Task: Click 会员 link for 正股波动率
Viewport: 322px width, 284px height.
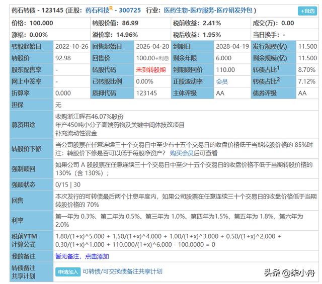Action: (x=222, y=81)
